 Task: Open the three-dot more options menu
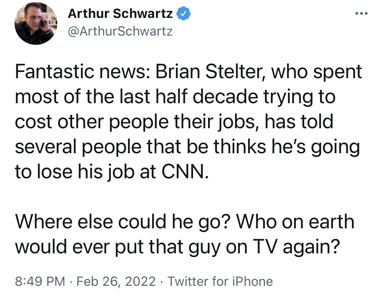click(x=361, y=14)
